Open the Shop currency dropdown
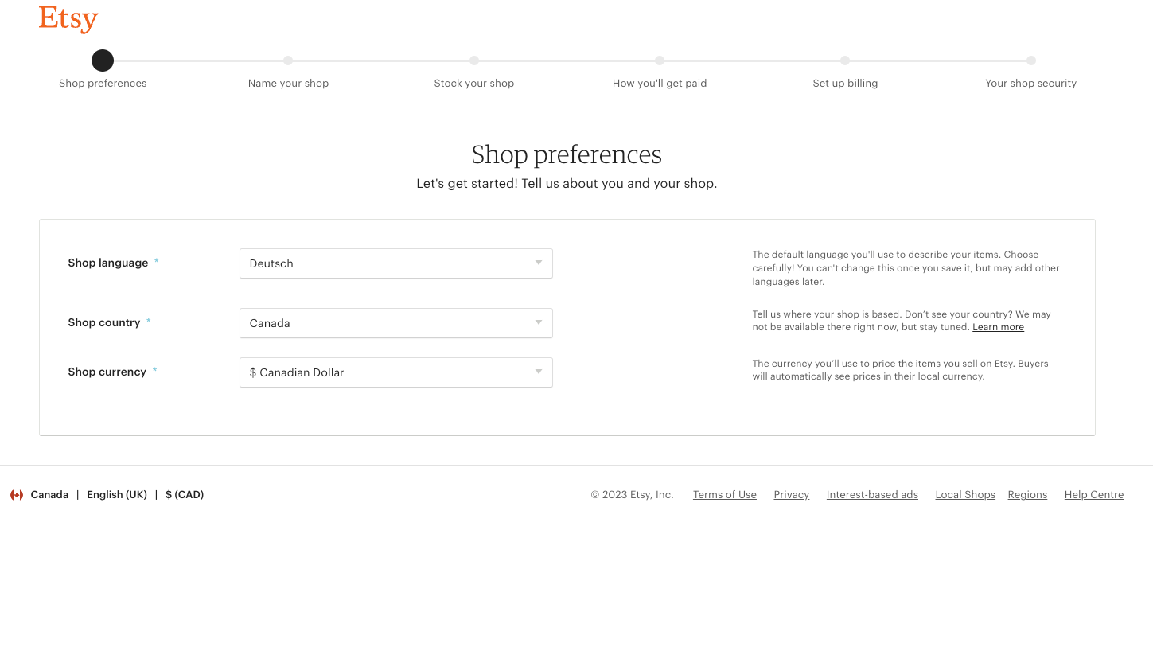Image resolution: width=1153 pixels, height=647 pixels. coord(396,372)
